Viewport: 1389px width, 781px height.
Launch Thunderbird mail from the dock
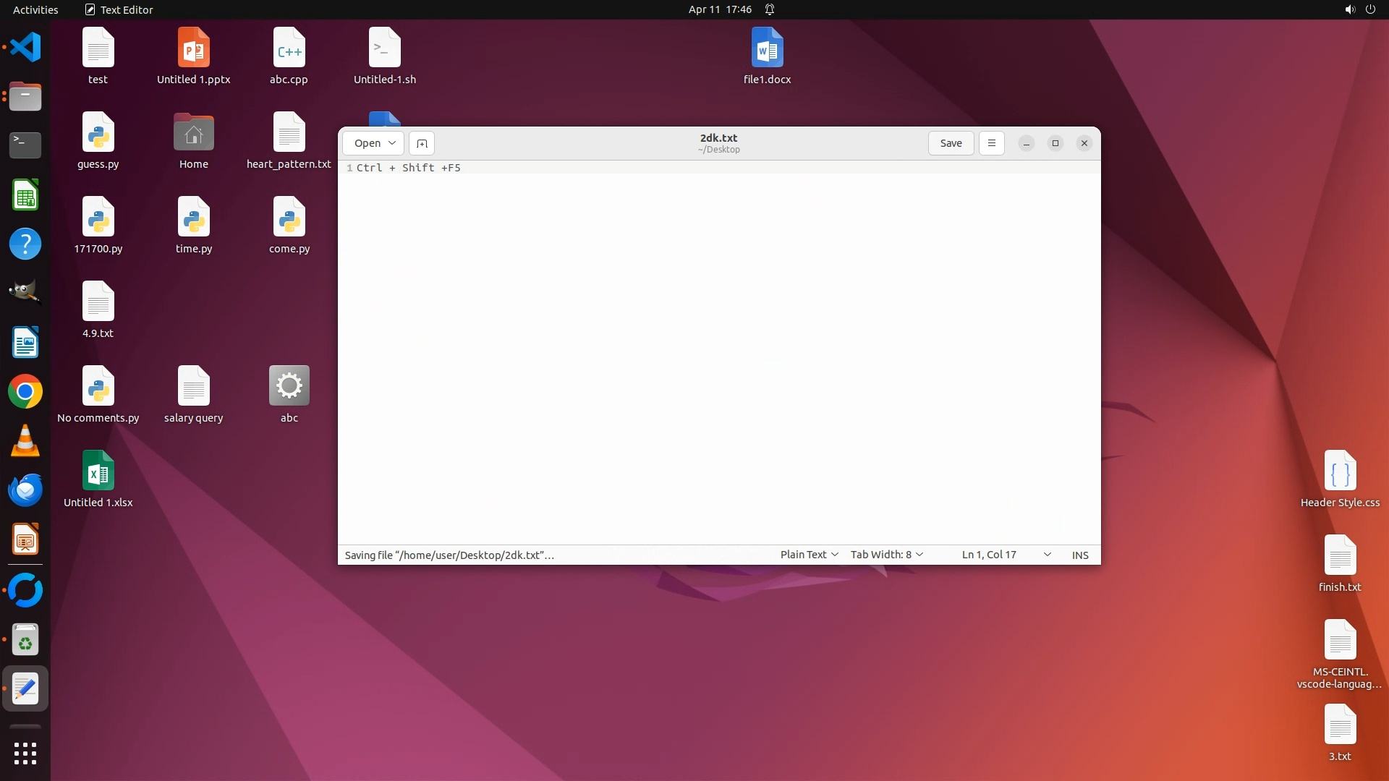coord(25,490)
